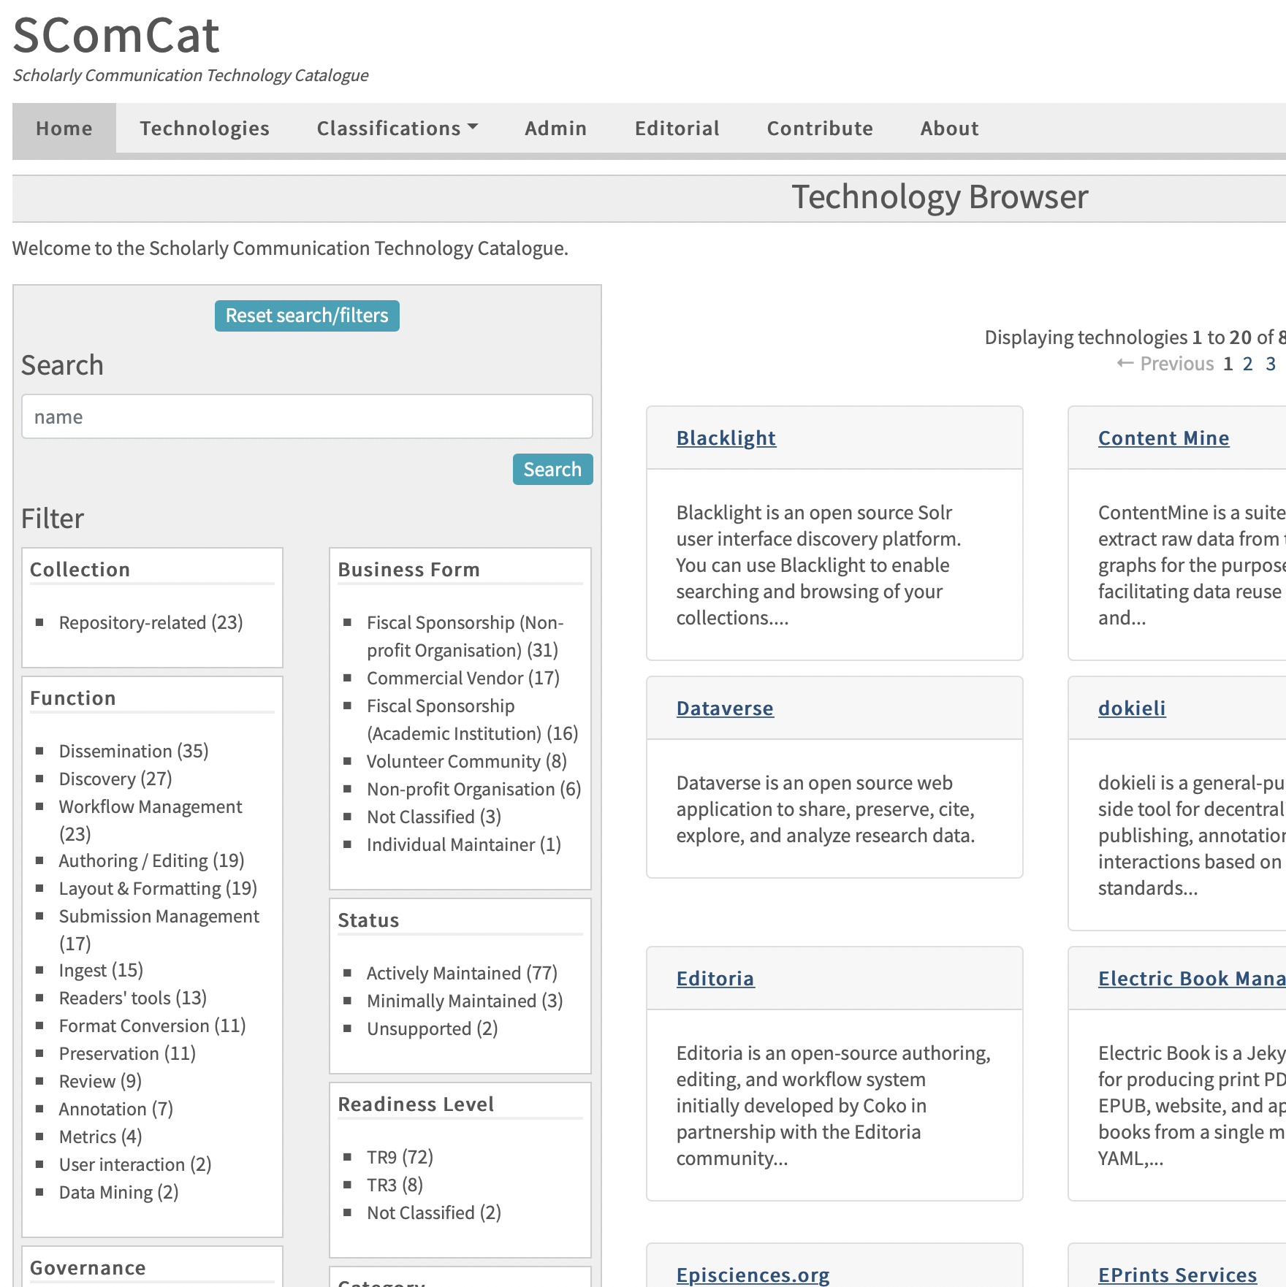Go to the Technologies menu item

pos(205,128)
